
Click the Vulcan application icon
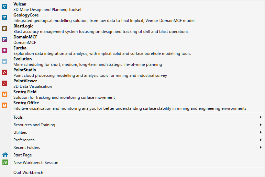[4, 7]
